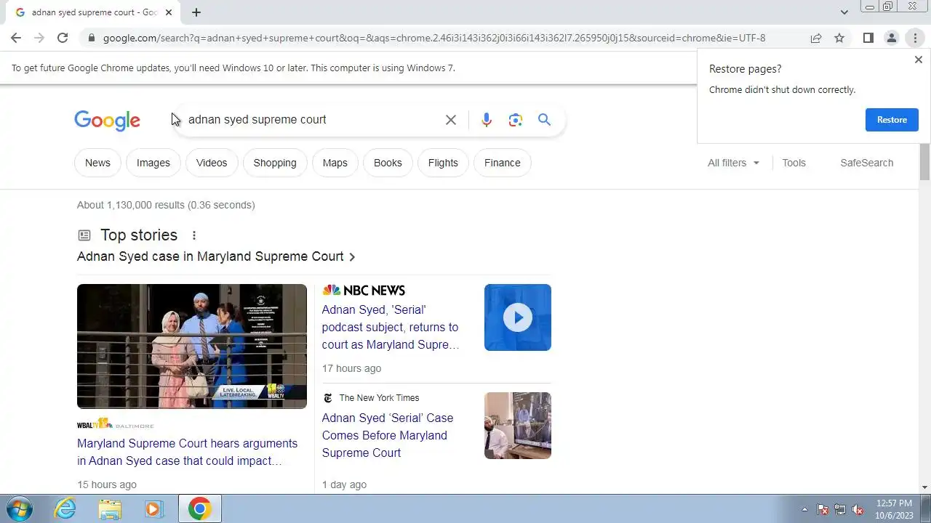Screen dimensions: 931x523
Task: Play the NBC News video thumbnail
Action: click(x=518, y=317)
